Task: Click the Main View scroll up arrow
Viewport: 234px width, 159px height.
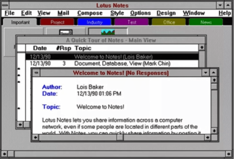Action: 201,47
